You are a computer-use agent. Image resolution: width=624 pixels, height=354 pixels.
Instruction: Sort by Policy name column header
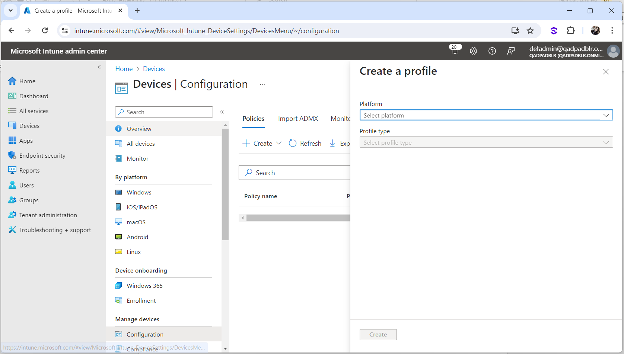(261, 196)
